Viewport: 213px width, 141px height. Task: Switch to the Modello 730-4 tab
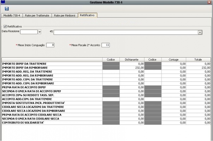[x=12, y=16]
